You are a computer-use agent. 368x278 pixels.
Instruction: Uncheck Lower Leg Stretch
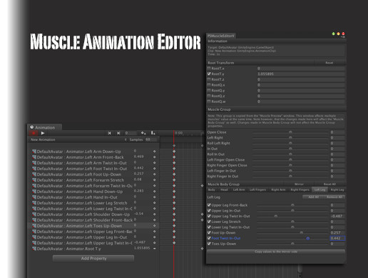pos(209,222)
